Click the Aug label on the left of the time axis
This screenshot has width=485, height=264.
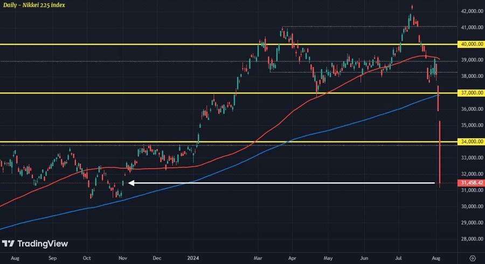15,258
